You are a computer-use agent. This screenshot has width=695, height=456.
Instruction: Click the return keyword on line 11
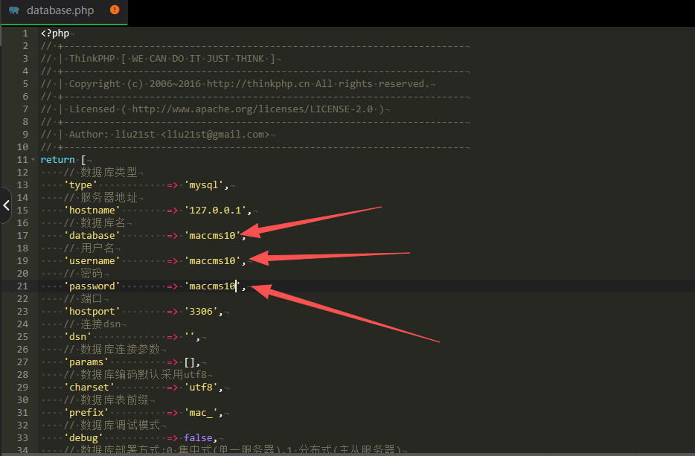coord(57,160)
